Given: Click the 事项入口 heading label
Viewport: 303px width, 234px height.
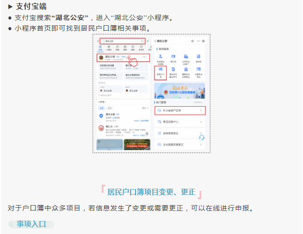Looking at the screenshot, I should (31, 224).
